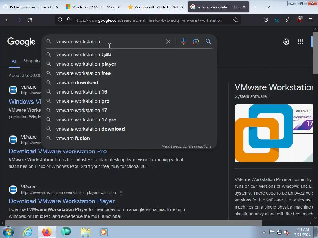This screenshot has height=238, width=318.
Task: Submit search with the blue magnifier icon
Action: tap(208, 42)
